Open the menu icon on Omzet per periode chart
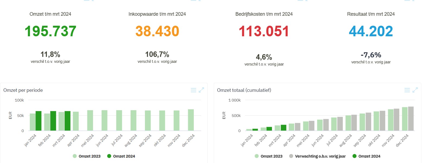This screenshot has height=163, width=431. click(x=193, y=90)
